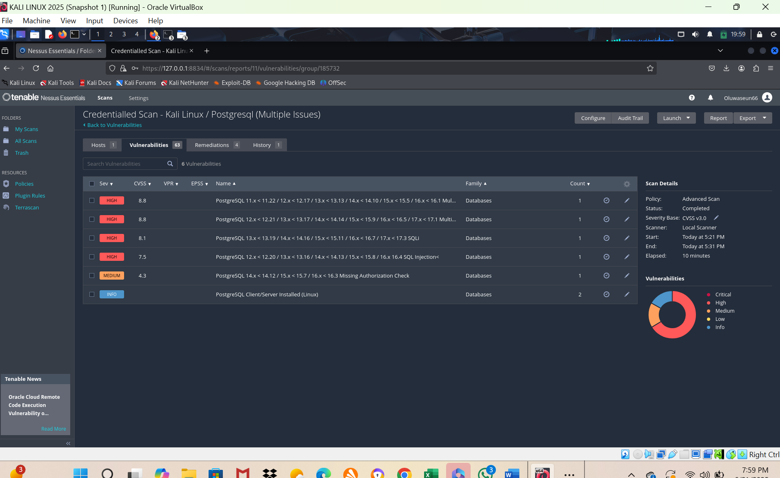Click Read More in Tenable News
Screen dimensions: 780x478
pyautogui.click(x=53, y=429)
